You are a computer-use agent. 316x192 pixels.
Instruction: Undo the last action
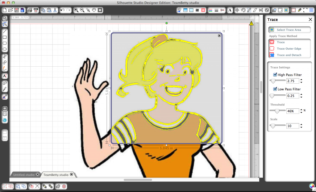tap(62, 10)
